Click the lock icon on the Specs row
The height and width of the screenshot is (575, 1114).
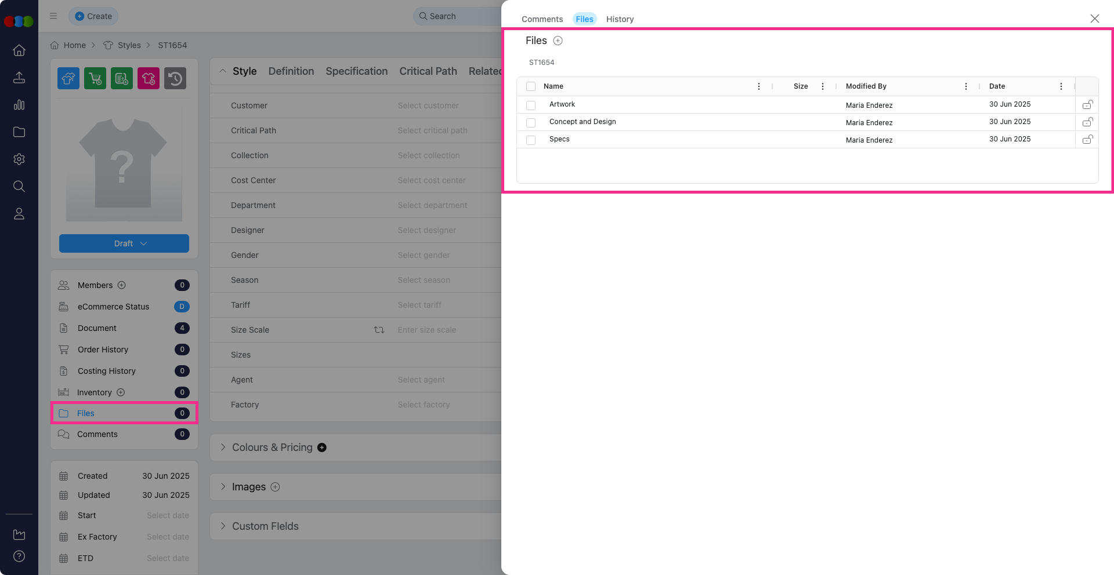point(1087,140)
